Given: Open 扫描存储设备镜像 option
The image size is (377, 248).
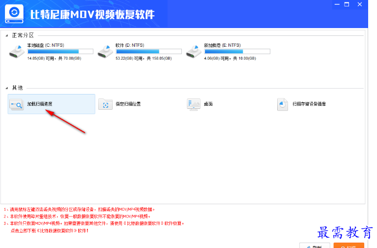Looking at the screenshot, I should [x=309, y=104].
